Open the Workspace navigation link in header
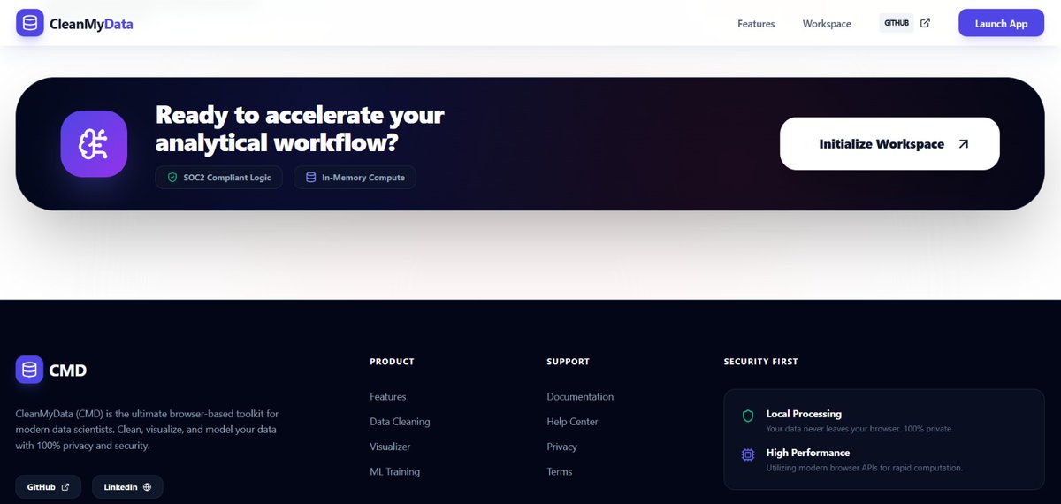 827,24
